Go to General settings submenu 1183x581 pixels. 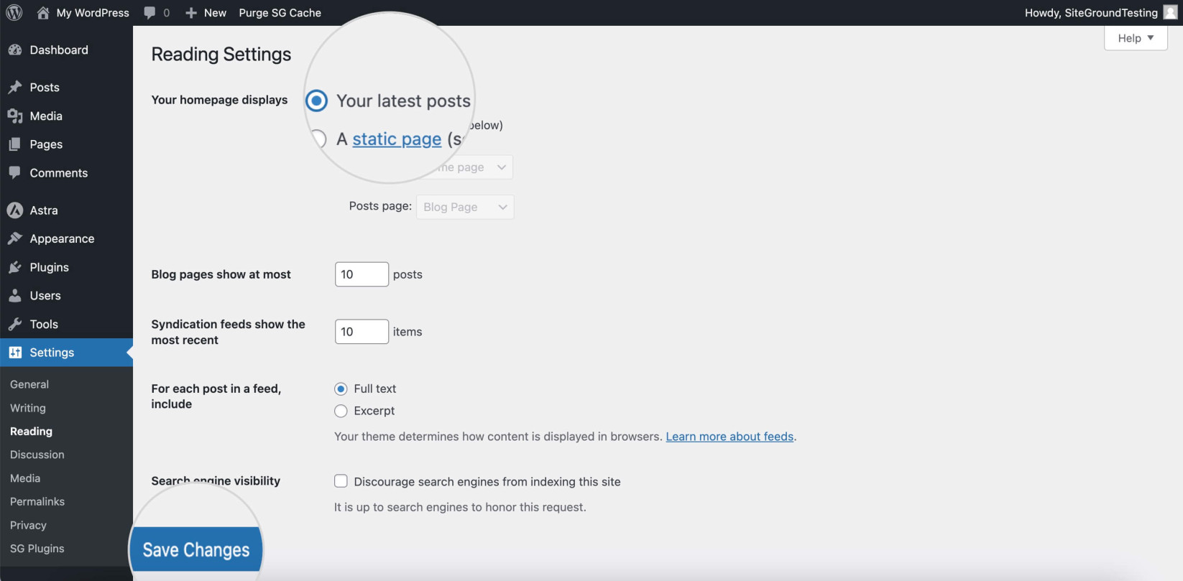point(29,384)
